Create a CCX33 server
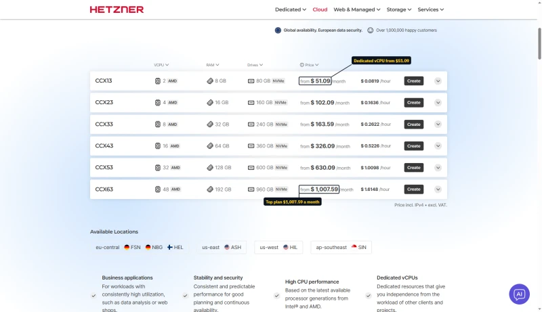This screenshot has height=312, width=542. point(414,125)
